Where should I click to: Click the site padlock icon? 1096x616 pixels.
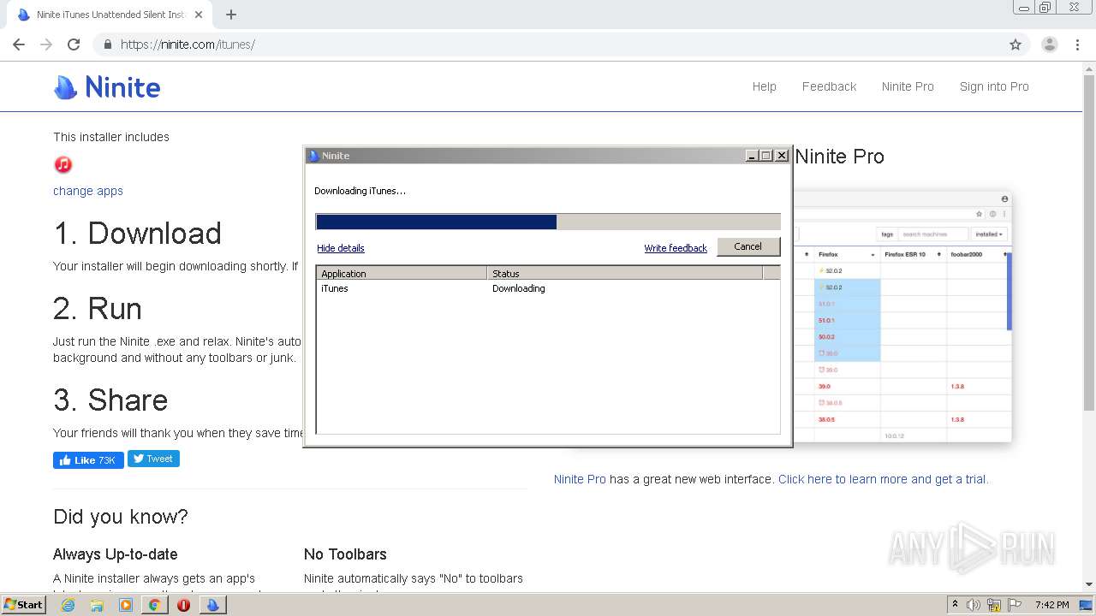pos(108,44)
